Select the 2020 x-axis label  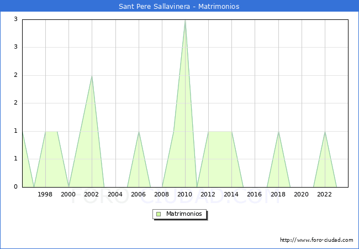(x=302, y=194)
